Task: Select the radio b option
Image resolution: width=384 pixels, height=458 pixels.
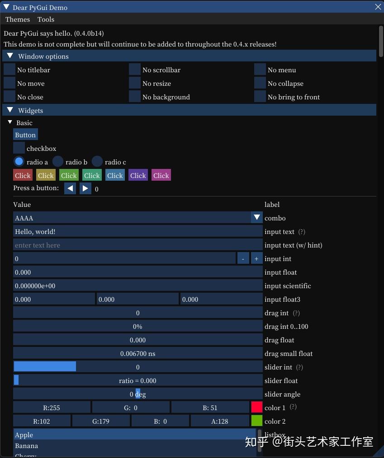Action: pos(57,161)
